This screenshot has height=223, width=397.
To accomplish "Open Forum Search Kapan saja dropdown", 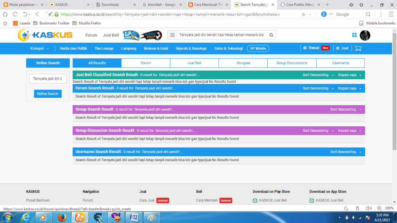I will point(350,88).
